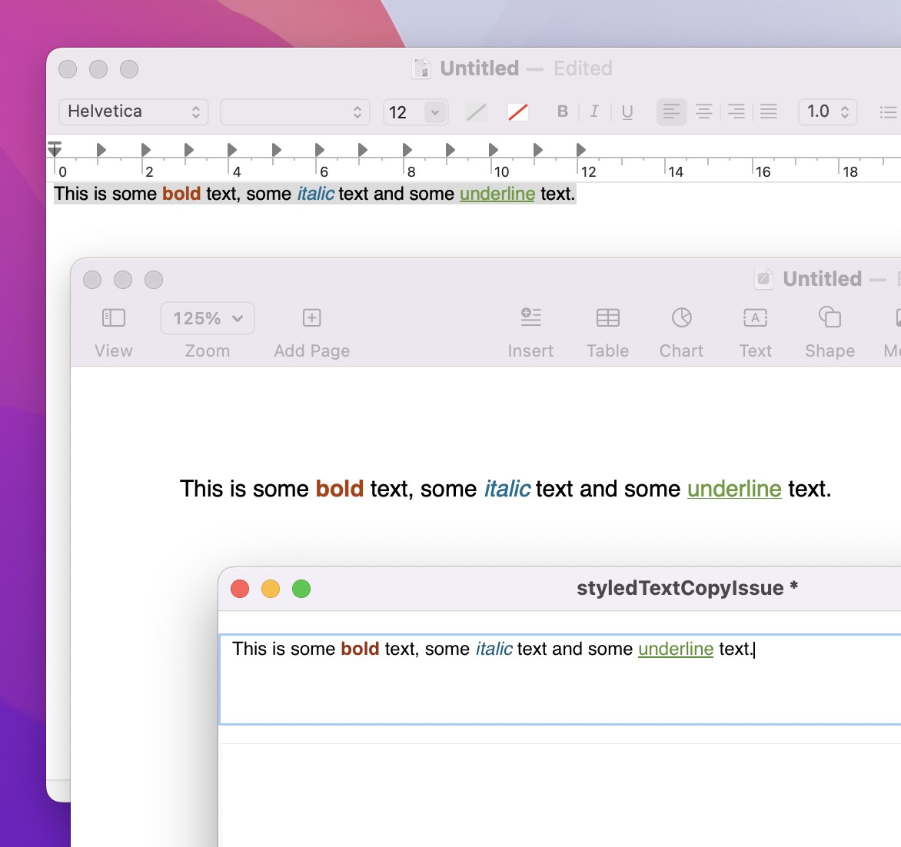This screenshot has width=901, height=847.
Task: Add a Text box in Pages
Action: pos(755,318)
